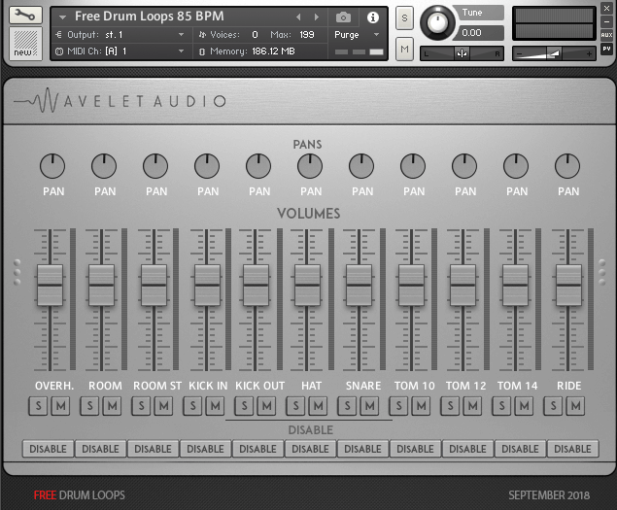Solo the OVERH. channel

point(38,406)
